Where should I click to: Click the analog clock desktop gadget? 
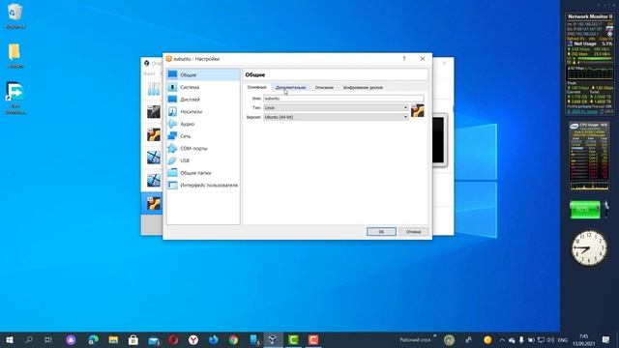tap(589, 248)
